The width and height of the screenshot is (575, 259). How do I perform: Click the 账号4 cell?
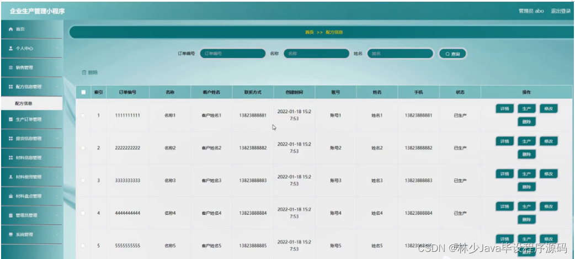336,213
